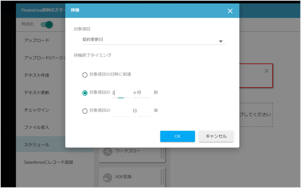Select テキスト作成 in the left sidebar

[x=37, y=75]
